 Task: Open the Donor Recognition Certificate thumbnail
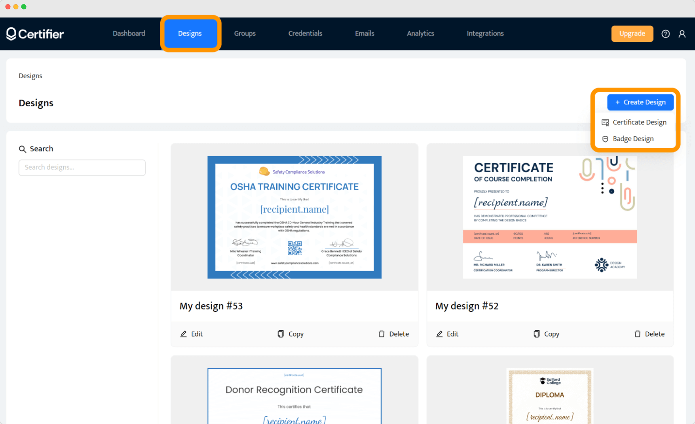point(294,396)
